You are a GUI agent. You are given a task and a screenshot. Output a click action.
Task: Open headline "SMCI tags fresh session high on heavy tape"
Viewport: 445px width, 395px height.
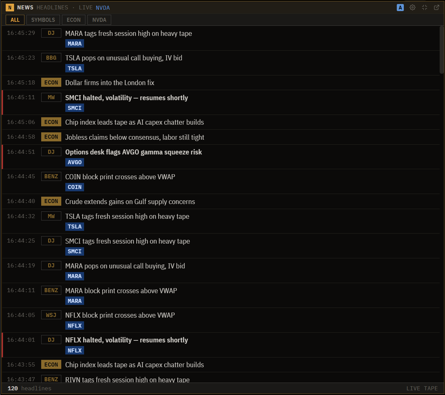(x=128, y=241)
